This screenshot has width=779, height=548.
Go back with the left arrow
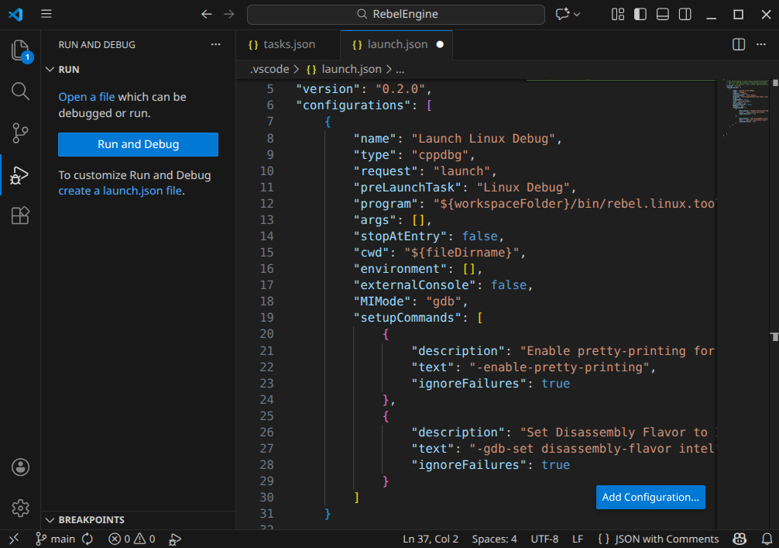207,14
